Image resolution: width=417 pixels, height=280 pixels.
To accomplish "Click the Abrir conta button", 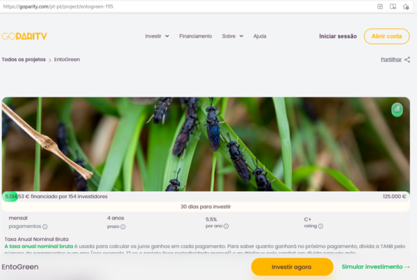I will tap(386, 36).
